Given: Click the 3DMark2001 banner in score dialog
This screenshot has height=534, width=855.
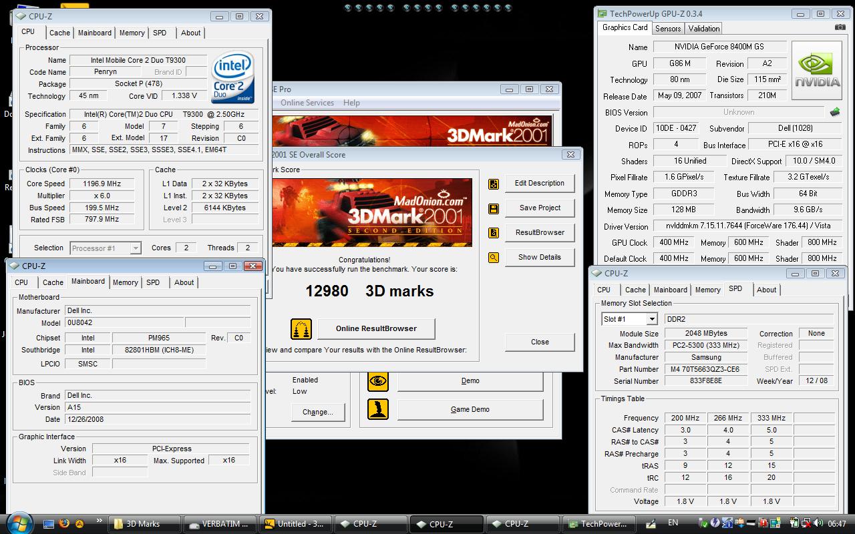Looking at the screenshot, I should [372, 213].
